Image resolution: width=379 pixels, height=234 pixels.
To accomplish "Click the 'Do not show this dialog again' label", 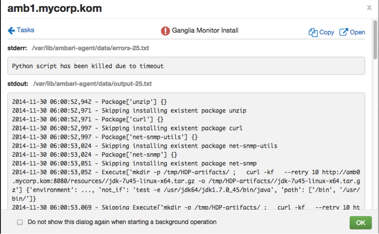I will [122, 222].
